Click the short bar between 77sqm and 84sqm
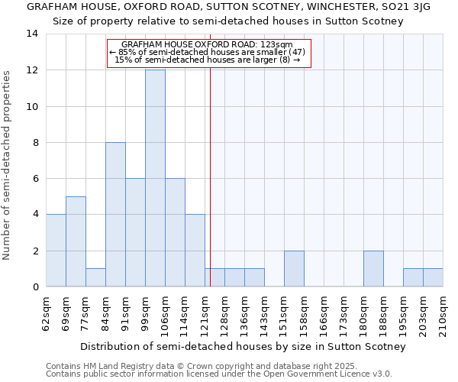Image resolution: width=458 pixels, height=382 pixels. click(95, 277)
